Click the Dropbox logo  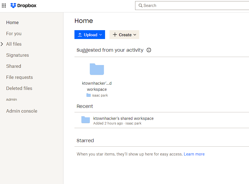pyautogui.click(x=23, y=5)
